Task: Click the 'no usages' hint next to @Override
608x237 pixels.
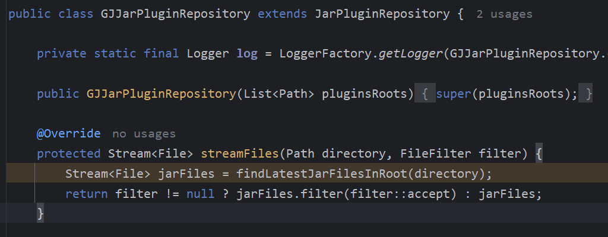Action: pos(144,134)
